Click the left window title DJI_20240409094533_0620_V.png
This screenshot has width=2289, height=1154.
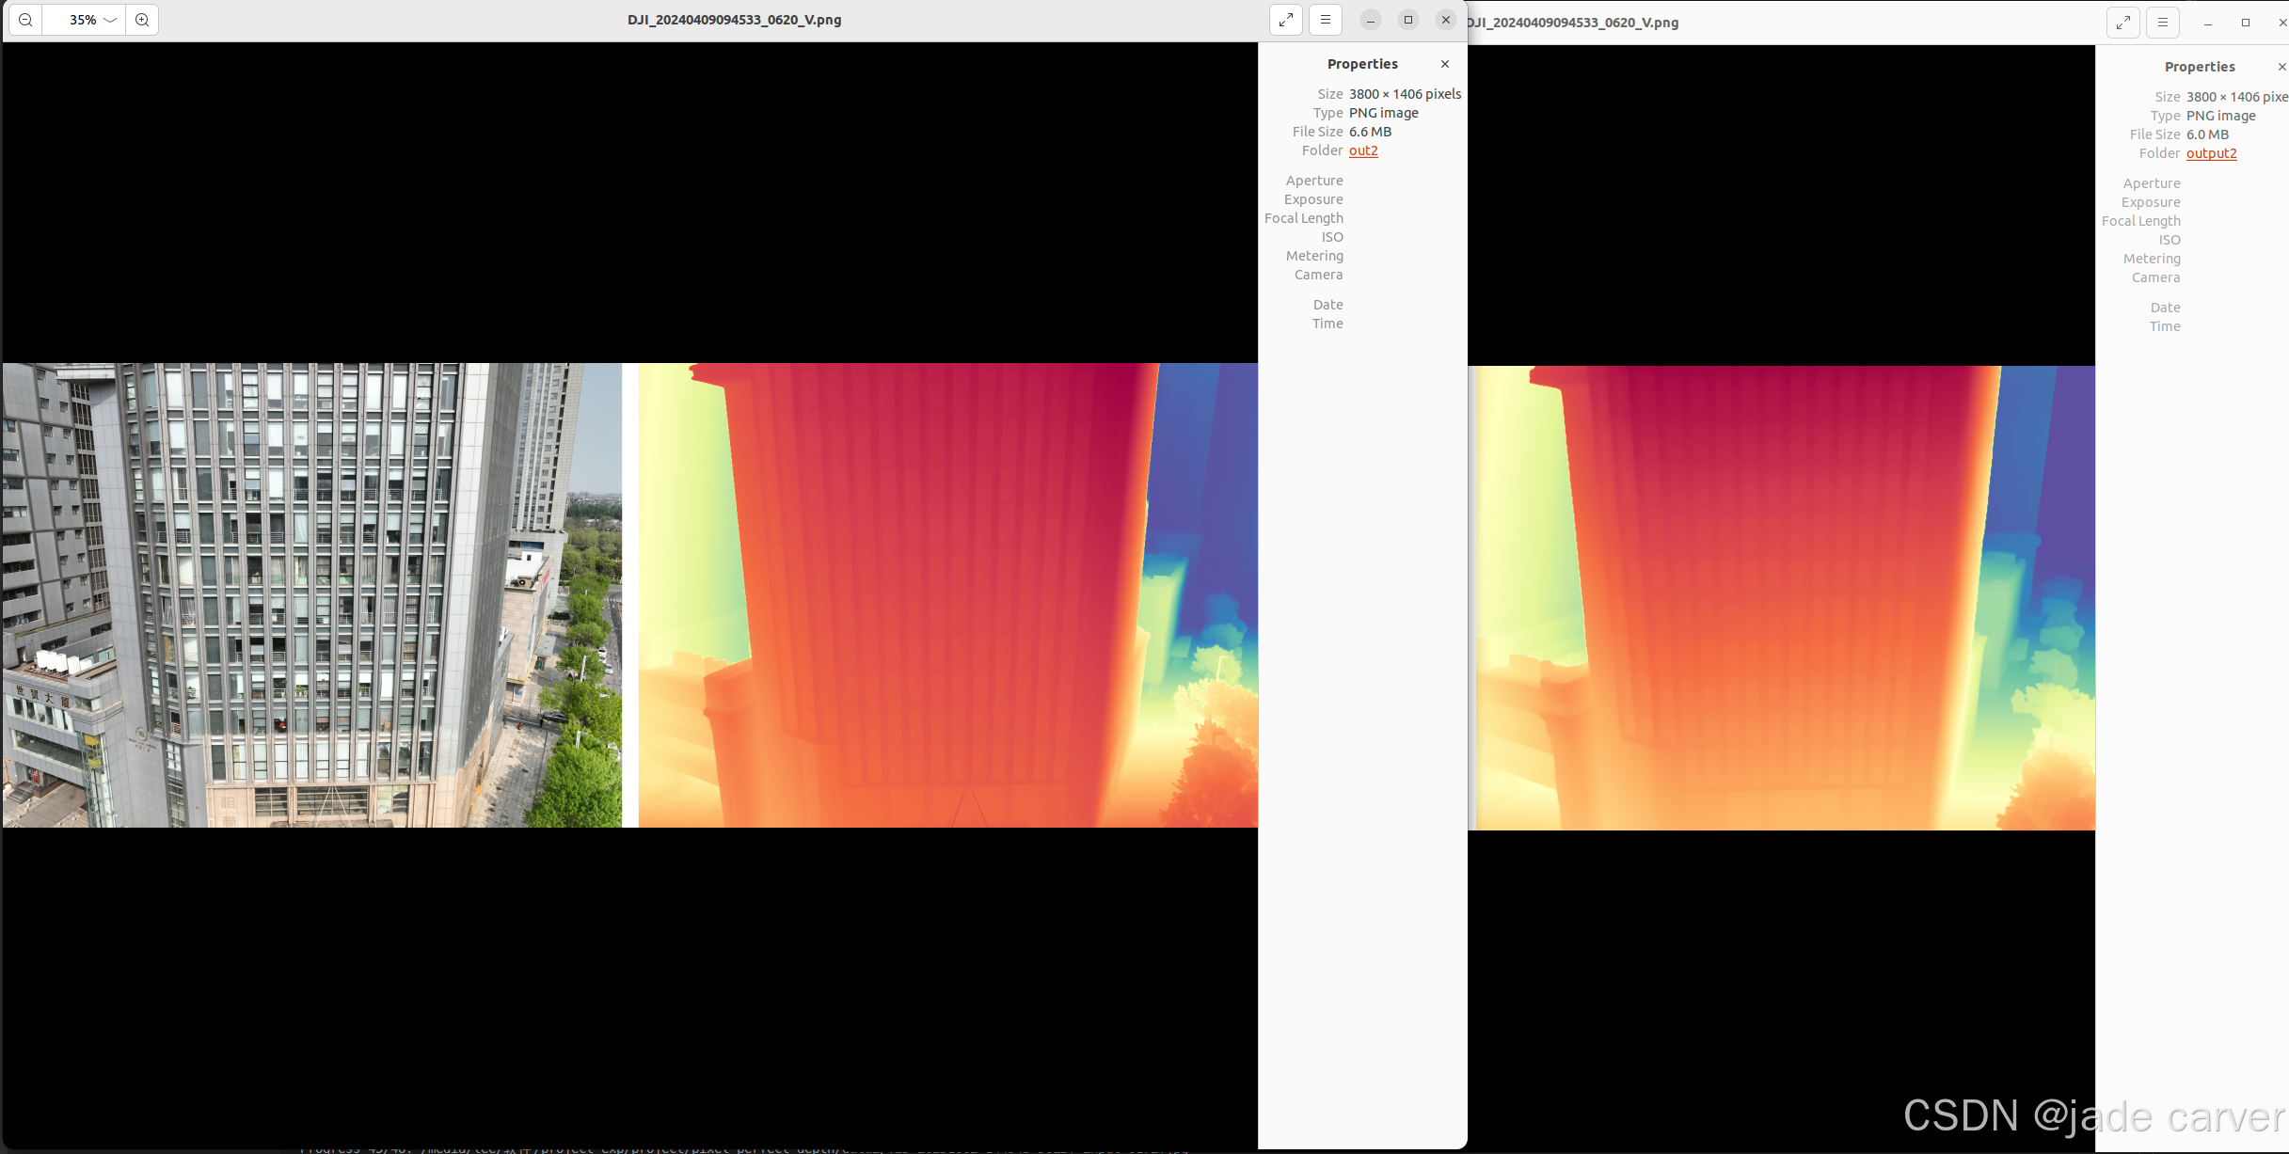click(x=734, y=20)
